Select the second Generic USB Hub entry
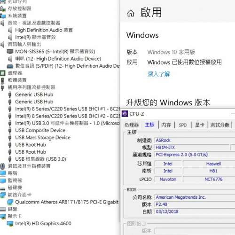 [34, 102]
